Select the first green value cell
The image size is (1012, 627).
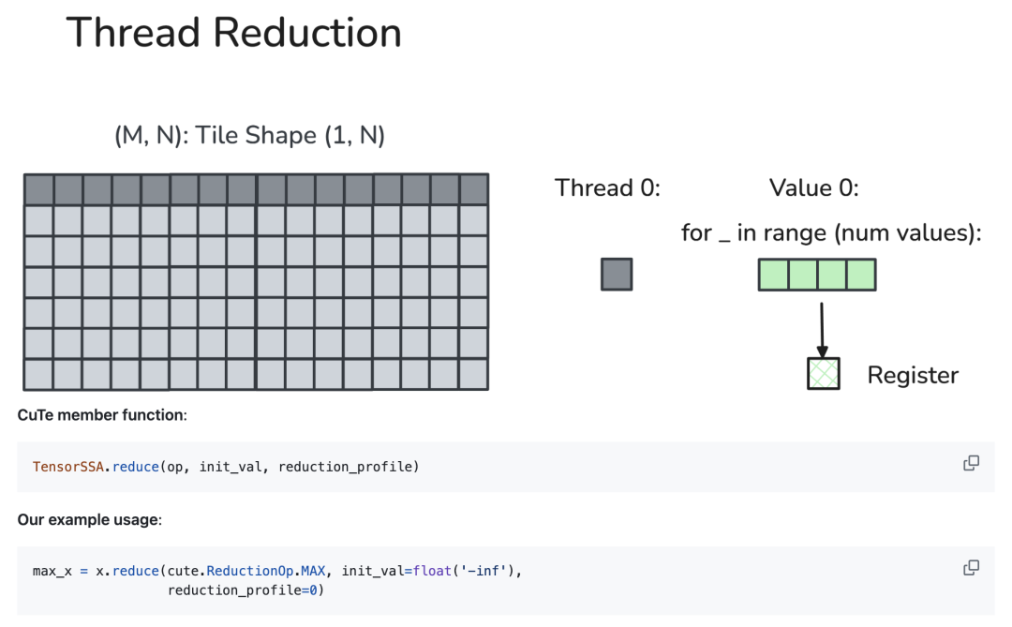coord(773,275)
